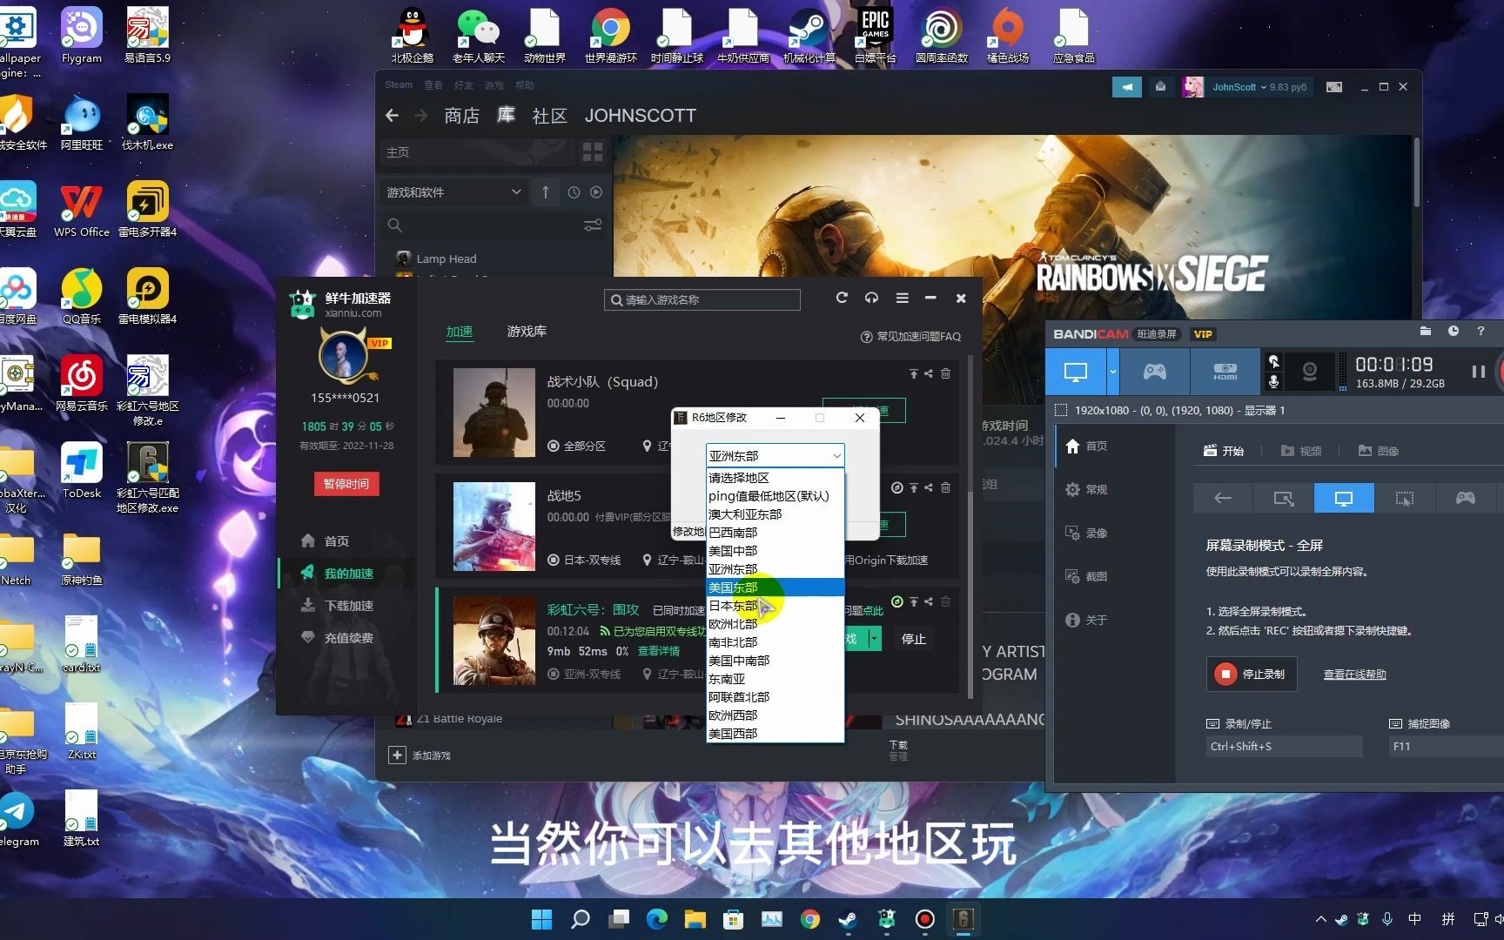Screen dimensions: 1504x940
Task: Select around-mouse recording mode in Bandicam
Action: 1404,499
